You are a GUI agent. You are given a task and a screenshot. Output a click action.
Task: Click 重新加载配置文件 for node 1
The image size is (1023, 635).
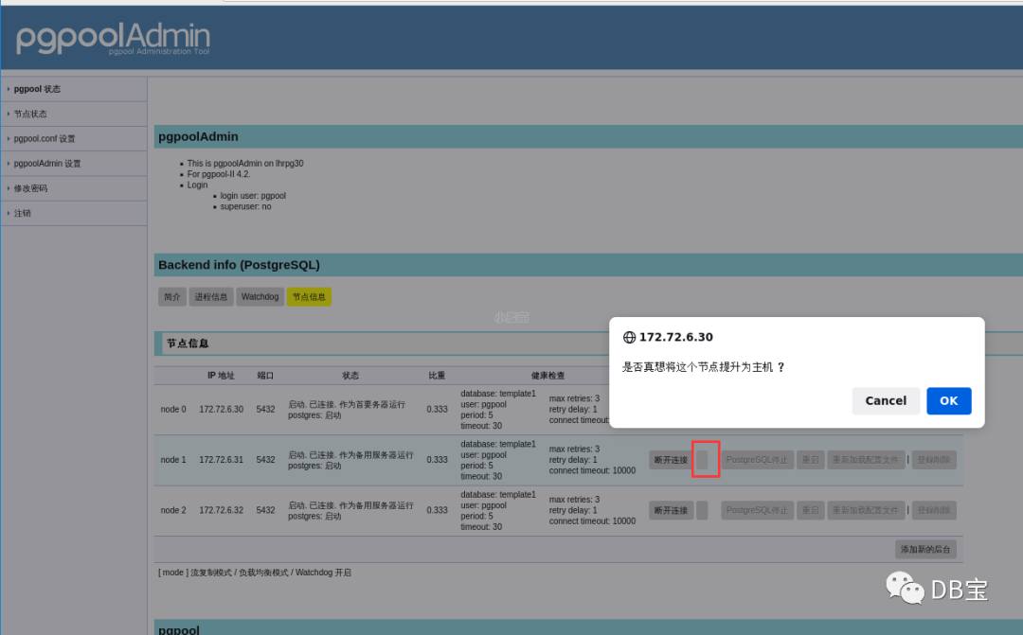(866, 460)
